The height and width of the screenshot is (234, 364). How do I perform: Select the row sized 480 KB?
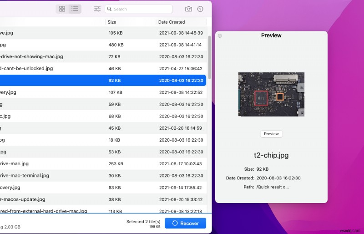click(103, 45)
